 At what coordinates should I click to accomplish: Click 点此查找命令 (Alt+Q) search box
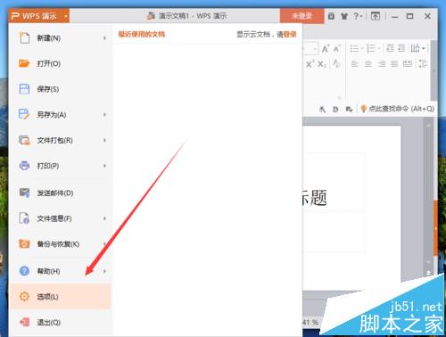pos(397,109)
